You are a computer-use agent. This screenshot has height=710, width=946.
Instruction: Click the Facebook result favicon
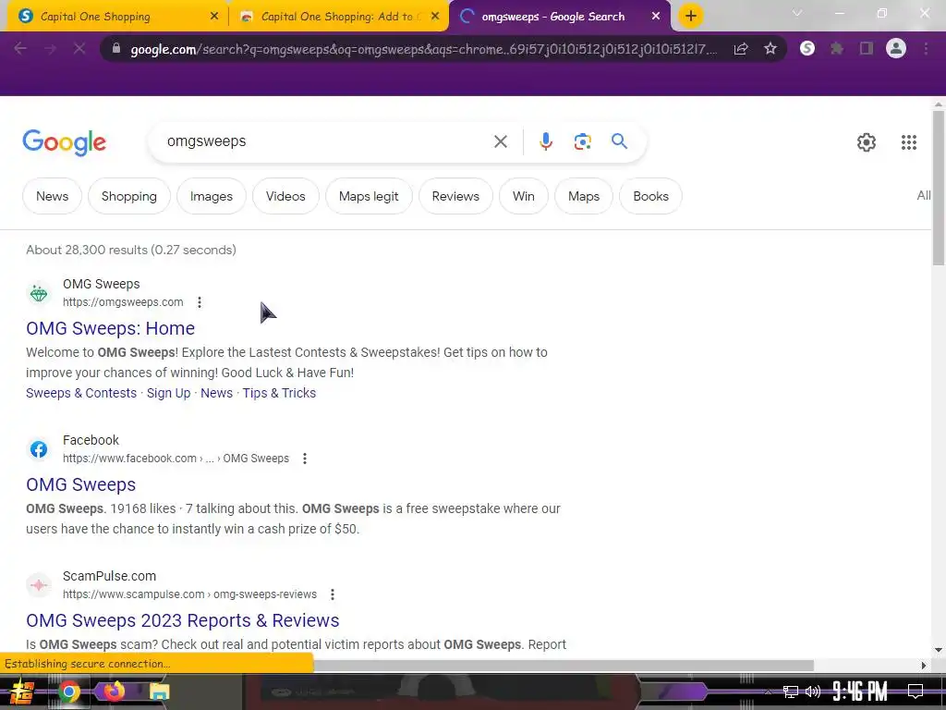point(39,449)
